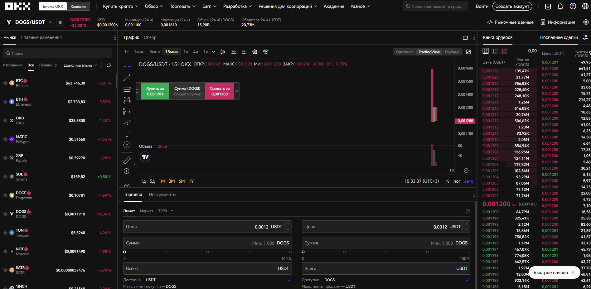Click the sell amount slider starting handle
Viewport: 591px width, 289px height.
coord(303,252)
